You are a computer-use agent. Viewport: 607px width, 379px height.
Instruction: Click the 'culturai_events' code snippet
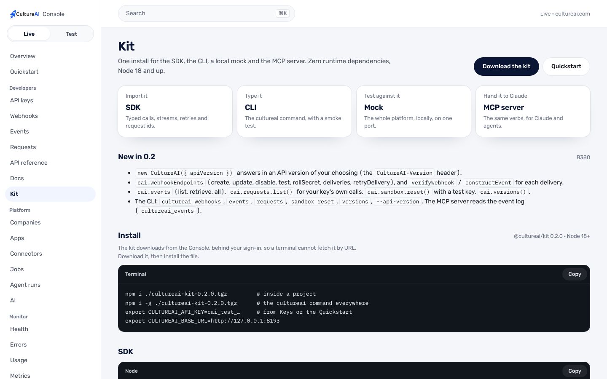(167, 211)
